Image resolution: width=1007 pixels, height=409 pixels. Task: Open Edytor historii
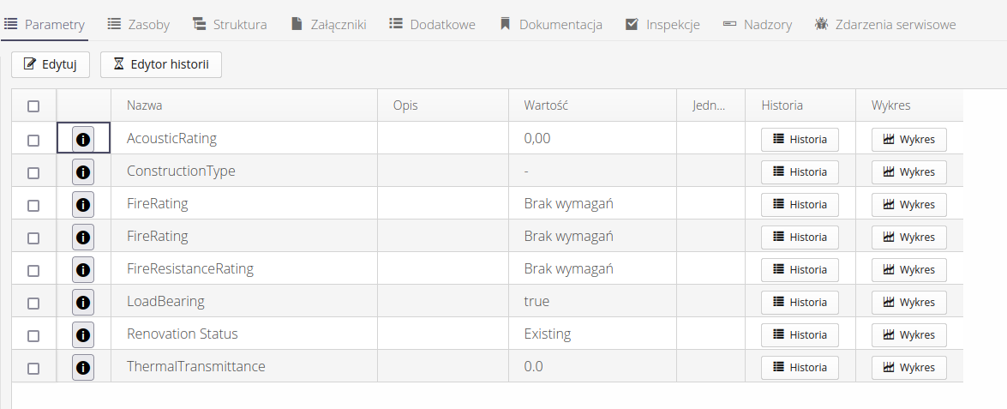(x=161, y=64)
